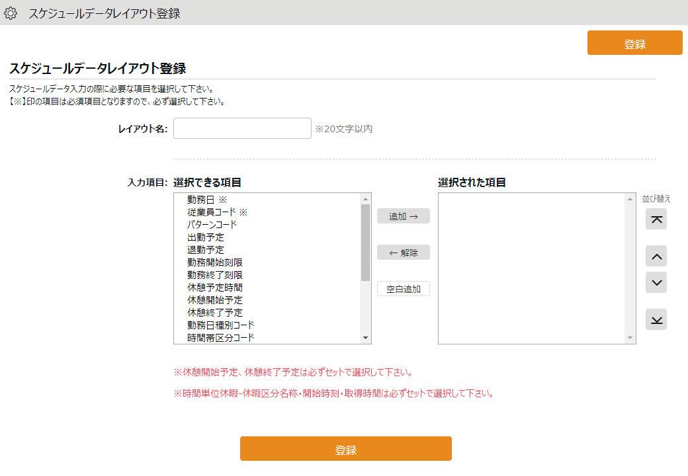Select 休憩終了予定 in the list

[x=267, y=313]
